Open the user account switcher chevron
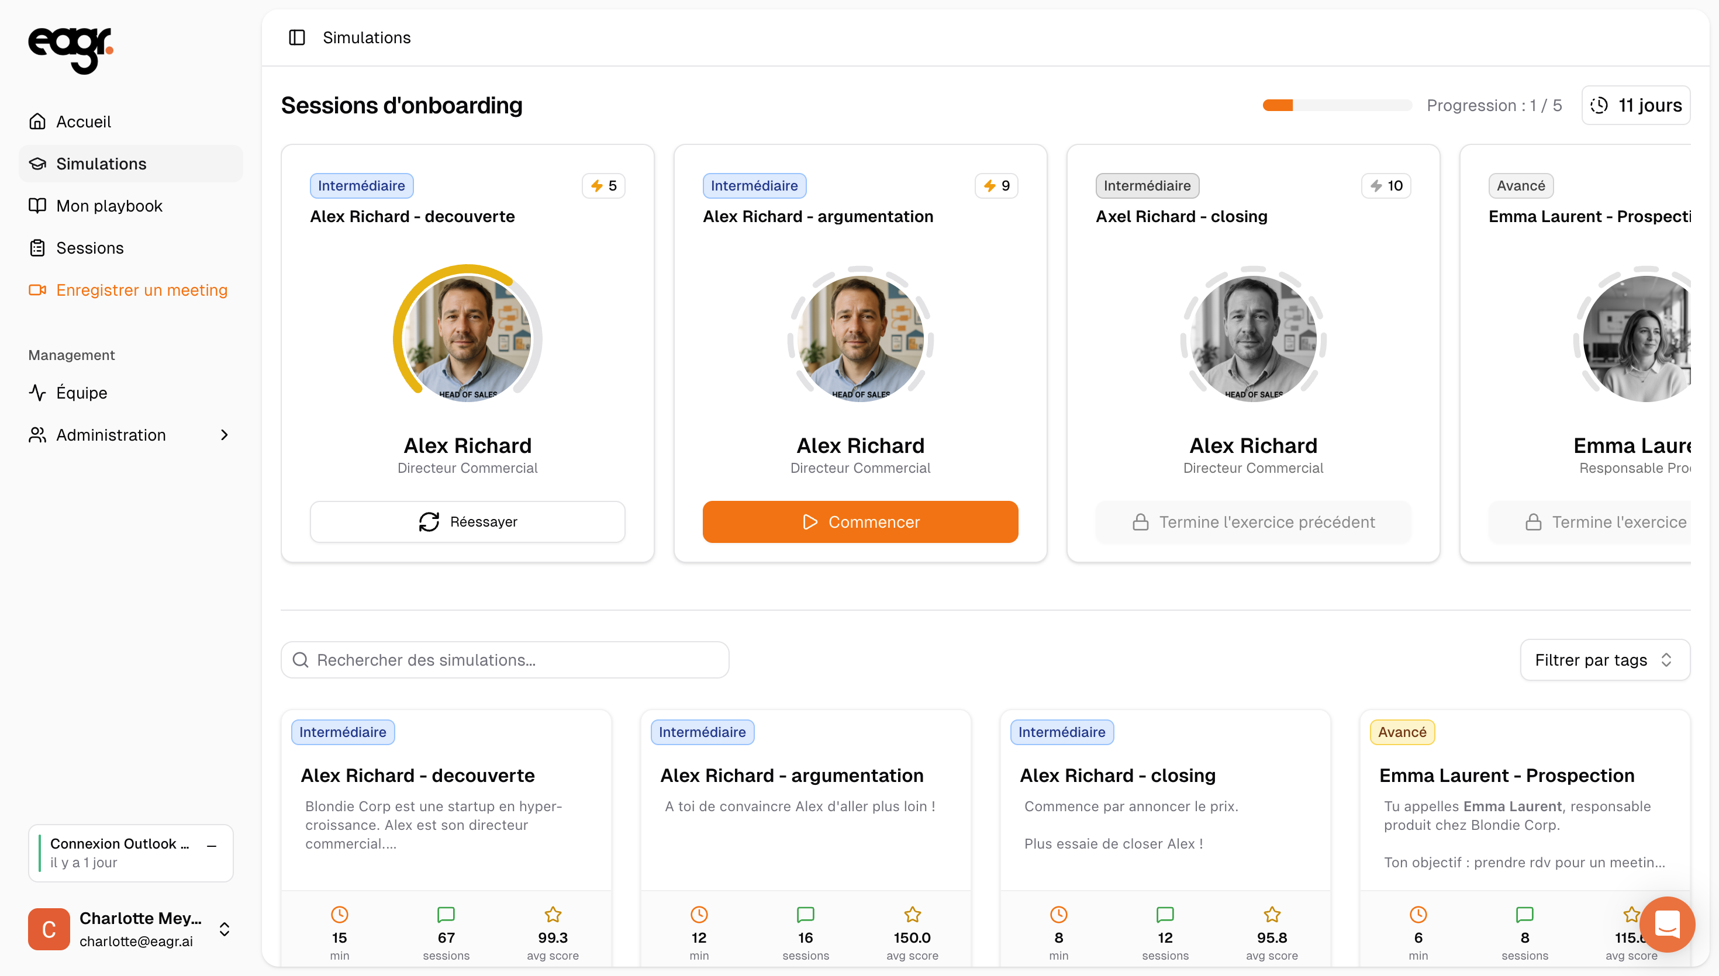The height and width of the screenshot is (976, 1719). 225,929
